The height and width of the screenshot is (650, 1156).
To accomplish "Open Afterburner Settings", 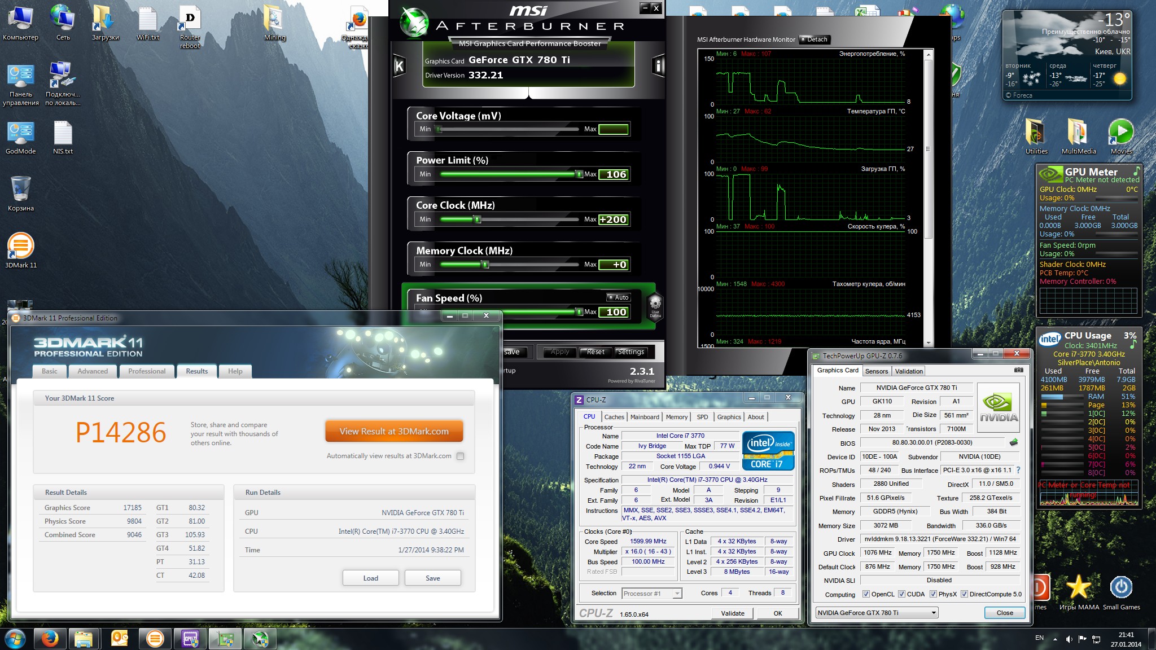I will click(x=631, y=352).
